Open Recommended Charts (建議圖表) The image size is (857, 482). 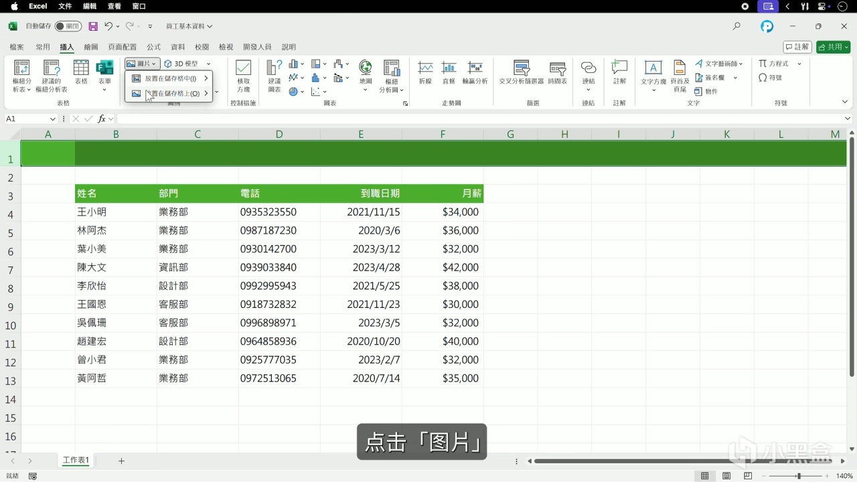coord(275,76)
